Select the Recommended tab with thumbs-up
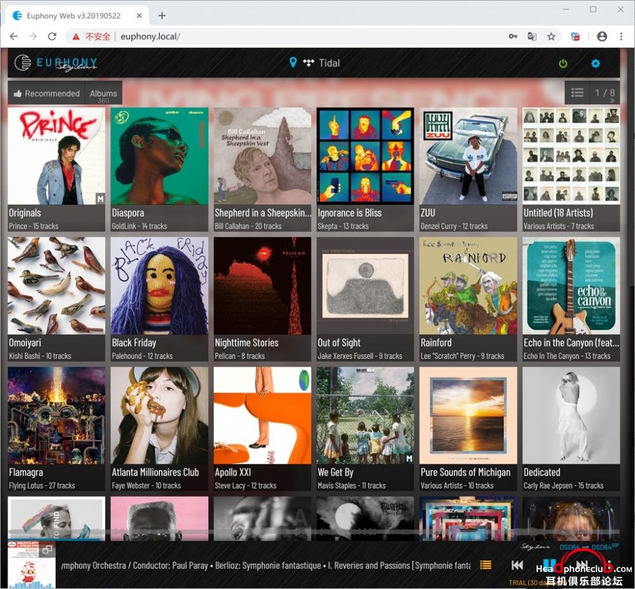 click(46, 93)
